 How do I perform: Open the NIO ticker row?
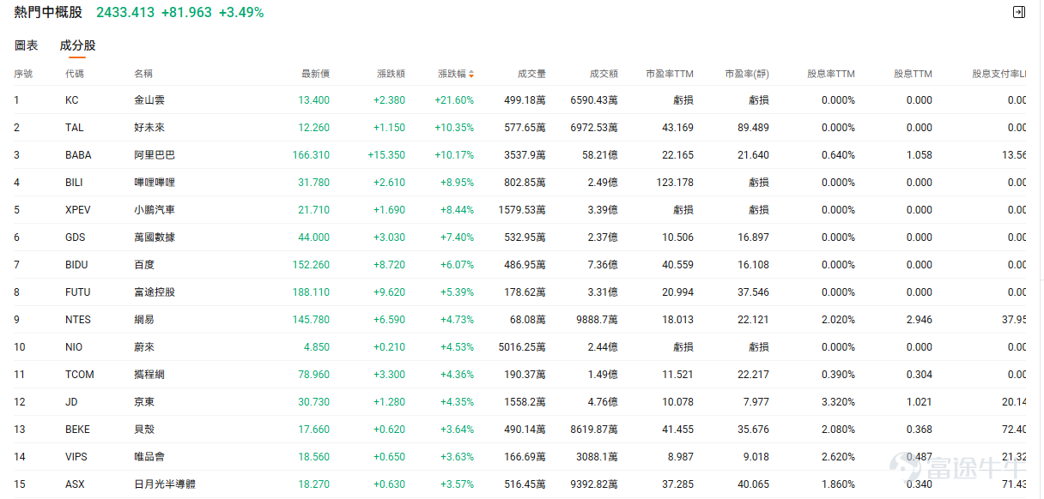(520, 347)
